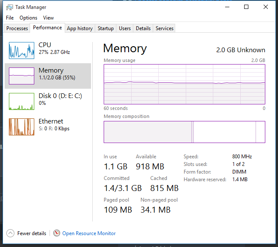Open Resource Monitor link
Screen dimensions: 278x247
(89, 233)
